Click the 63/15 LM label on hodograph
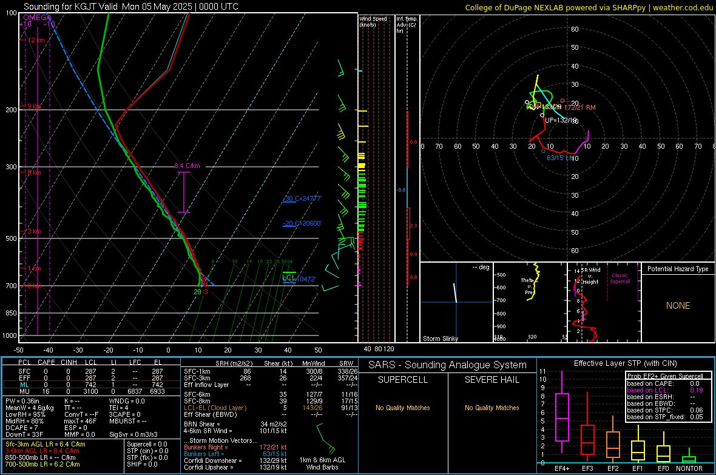 (x=560, y=158)
